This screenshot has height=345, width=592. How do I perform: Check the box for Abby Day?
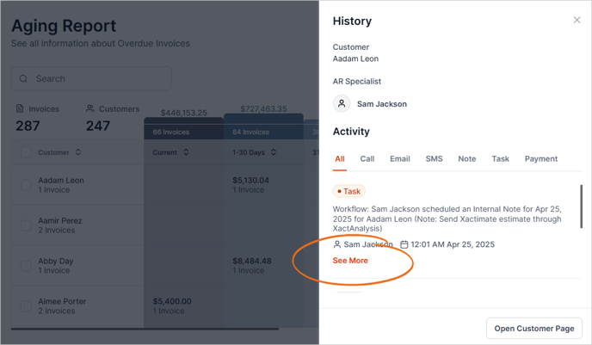click(26, 265)
